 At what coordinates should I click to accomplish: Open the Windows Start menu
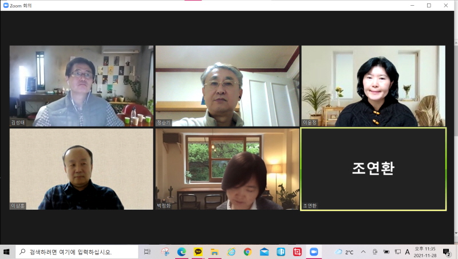(7, 252)
